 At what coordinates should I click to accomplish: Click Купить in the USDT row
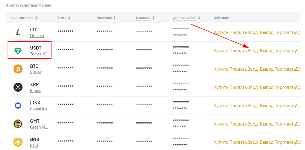pos(221,51)
